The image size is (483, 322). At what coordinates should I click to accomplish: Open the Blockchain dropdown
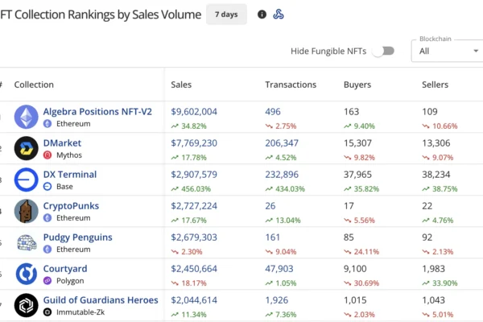click(x=447, y=51)
